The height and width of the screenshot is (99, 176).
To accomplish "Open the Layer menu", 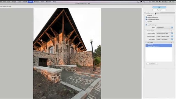I will click(x=19, y=2).
